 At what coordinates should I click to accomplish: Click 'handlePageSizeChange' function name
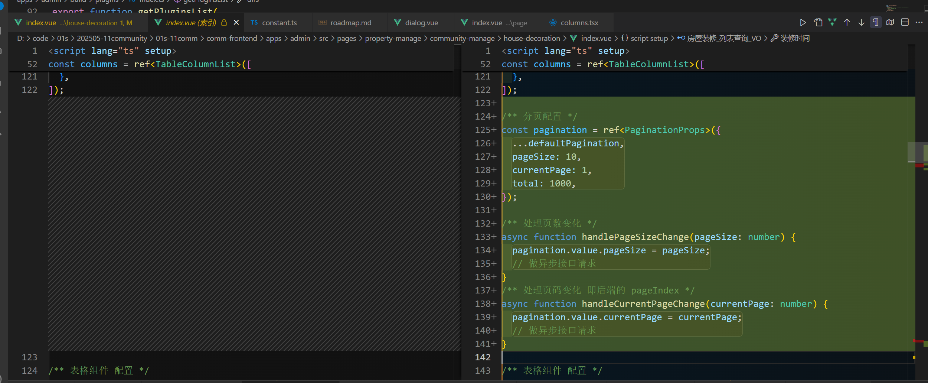click(635, 237)
